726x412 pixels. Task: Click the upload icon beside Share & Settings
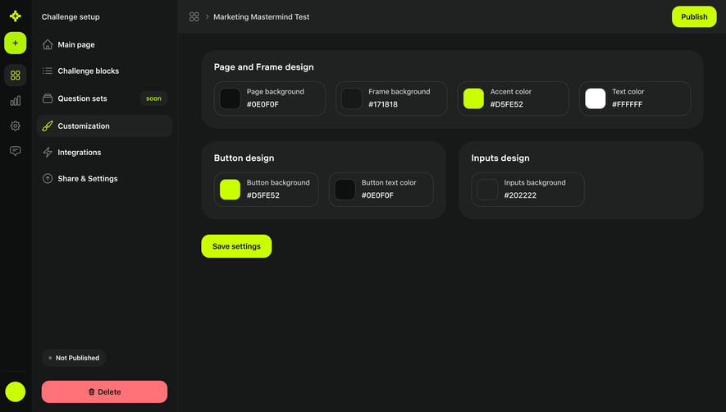tap(48, 178)
